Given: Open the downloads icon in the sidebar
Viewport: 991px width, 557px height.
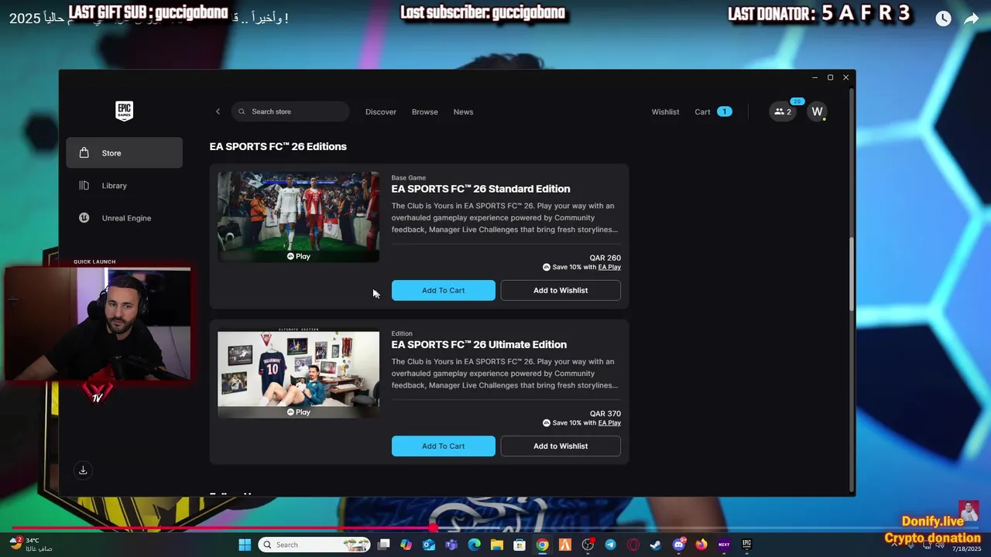Looking at the screenshot, I should [x=83, y=470].
